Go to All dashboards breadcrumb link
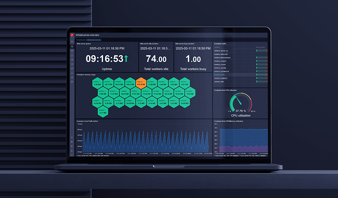The height and width of the screenshot is (198, 338). click(81, 40)
